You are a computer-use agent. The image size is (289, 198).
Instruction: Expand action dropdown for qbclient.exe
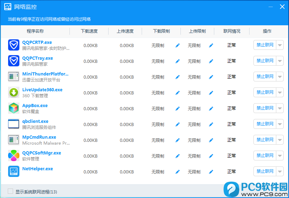[x=280, y=124]
